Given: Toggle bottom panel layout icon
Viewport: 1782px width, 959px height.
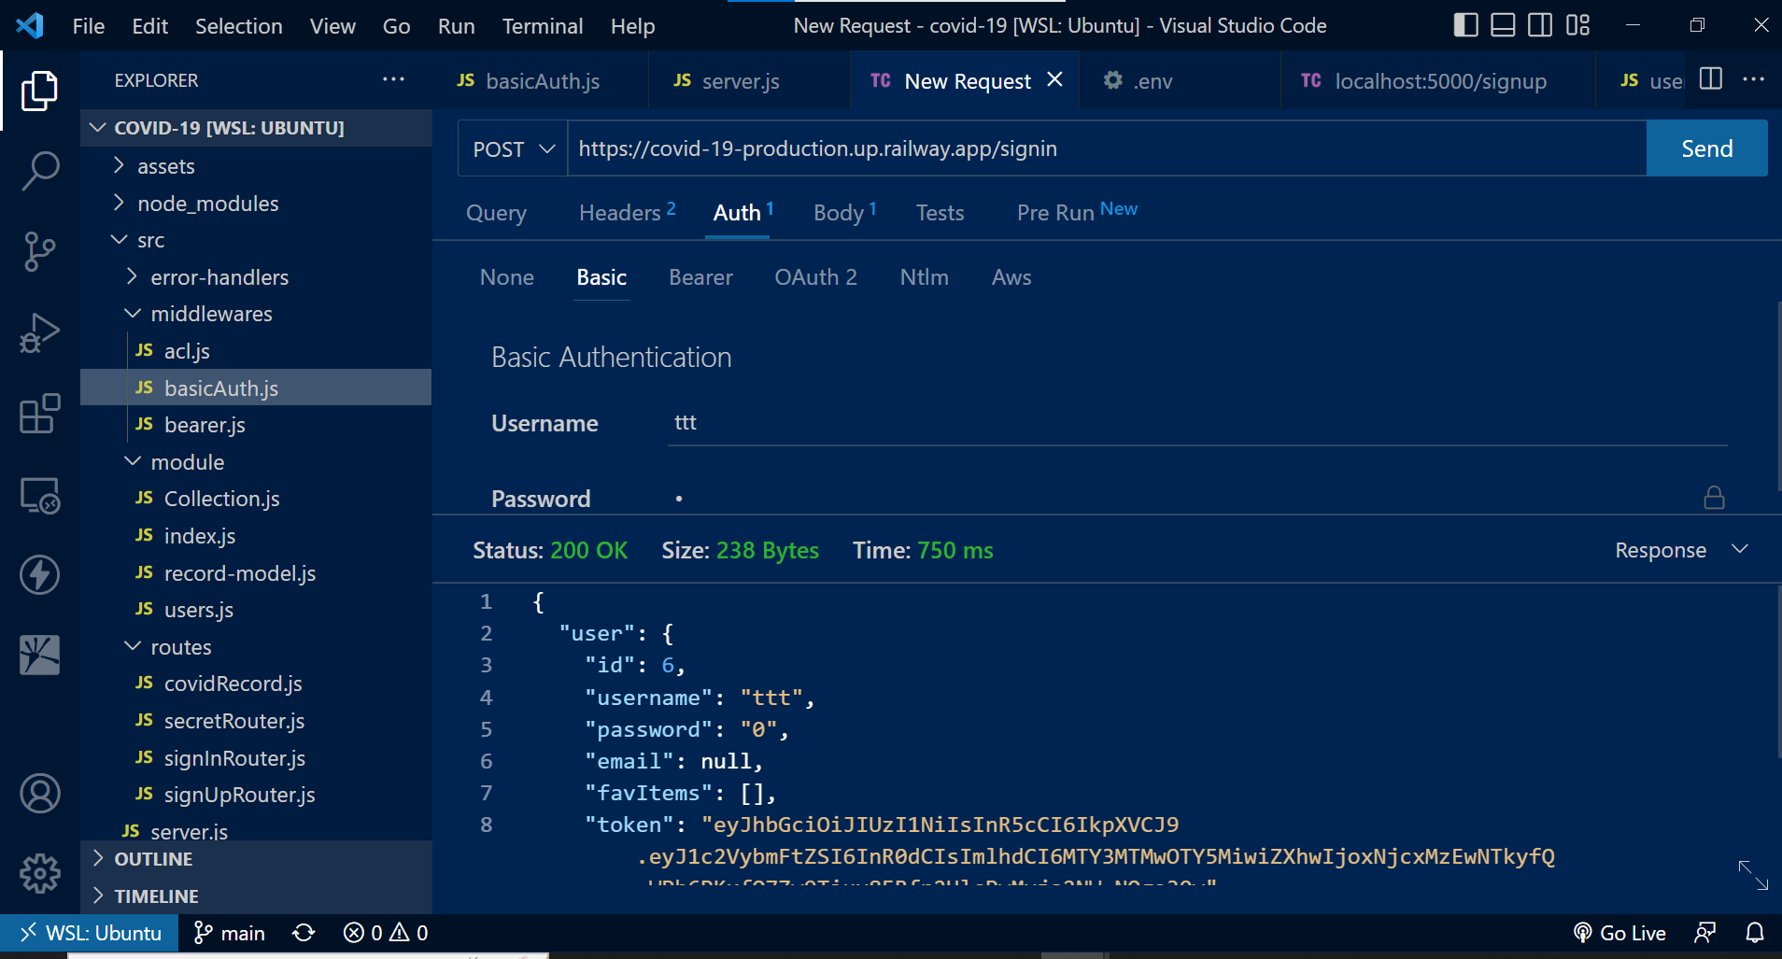Looking at the screenshot, I should click(1503, 25).
